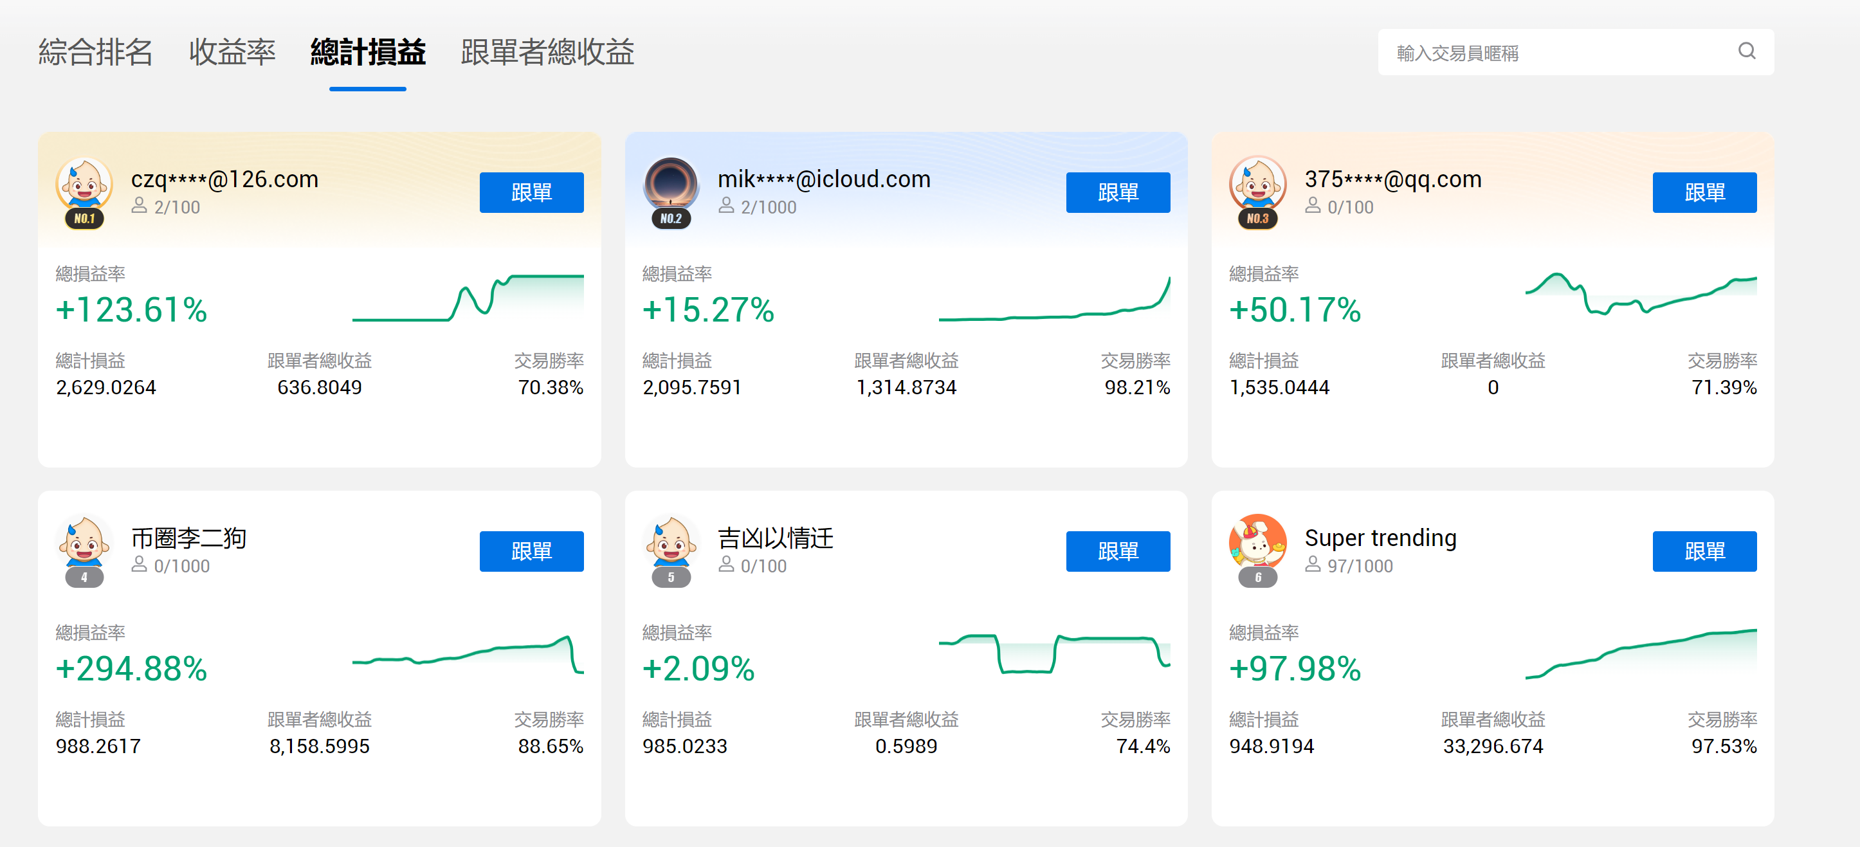Click follower earnings value 8,158.5995
The image size is (1860, 847).
319,747
